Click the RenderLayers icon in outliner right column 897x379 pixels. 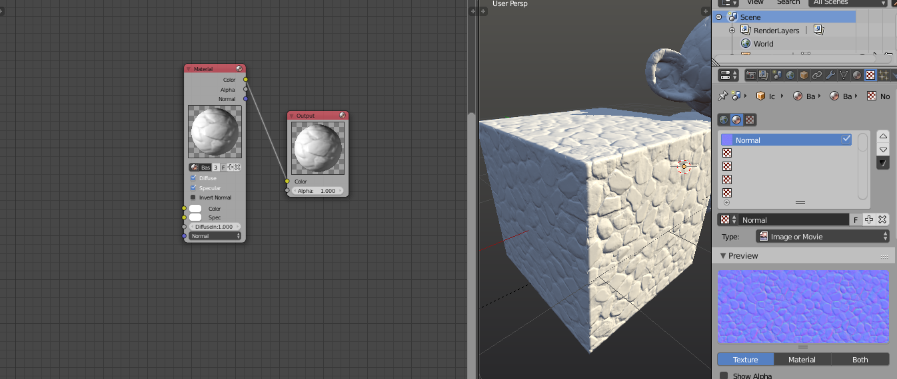pyautogui.click(x=819, y=30)
